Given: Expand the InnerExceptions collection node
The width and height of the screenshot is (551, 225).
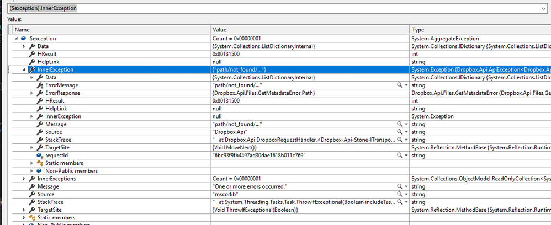Looking at the screenshot, I should (x=24, y=179).
